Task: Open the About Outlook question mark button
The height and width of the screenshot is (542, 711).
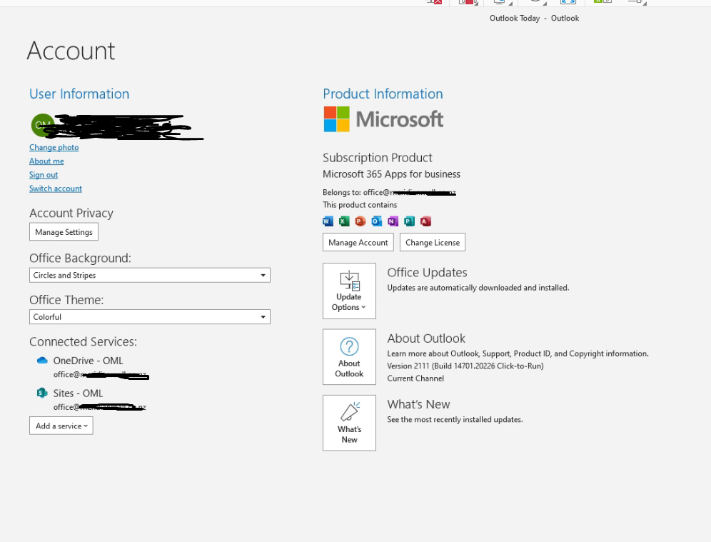Action: [349, 357]
